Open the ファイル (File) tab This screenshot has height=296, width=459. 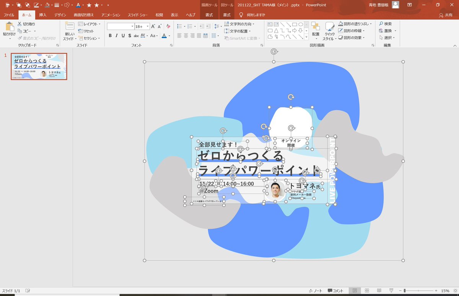9,15
